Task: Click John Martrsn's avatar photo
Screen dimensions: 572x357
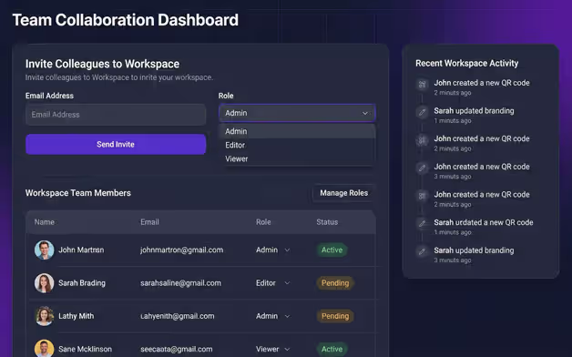Action: [44, 250]
